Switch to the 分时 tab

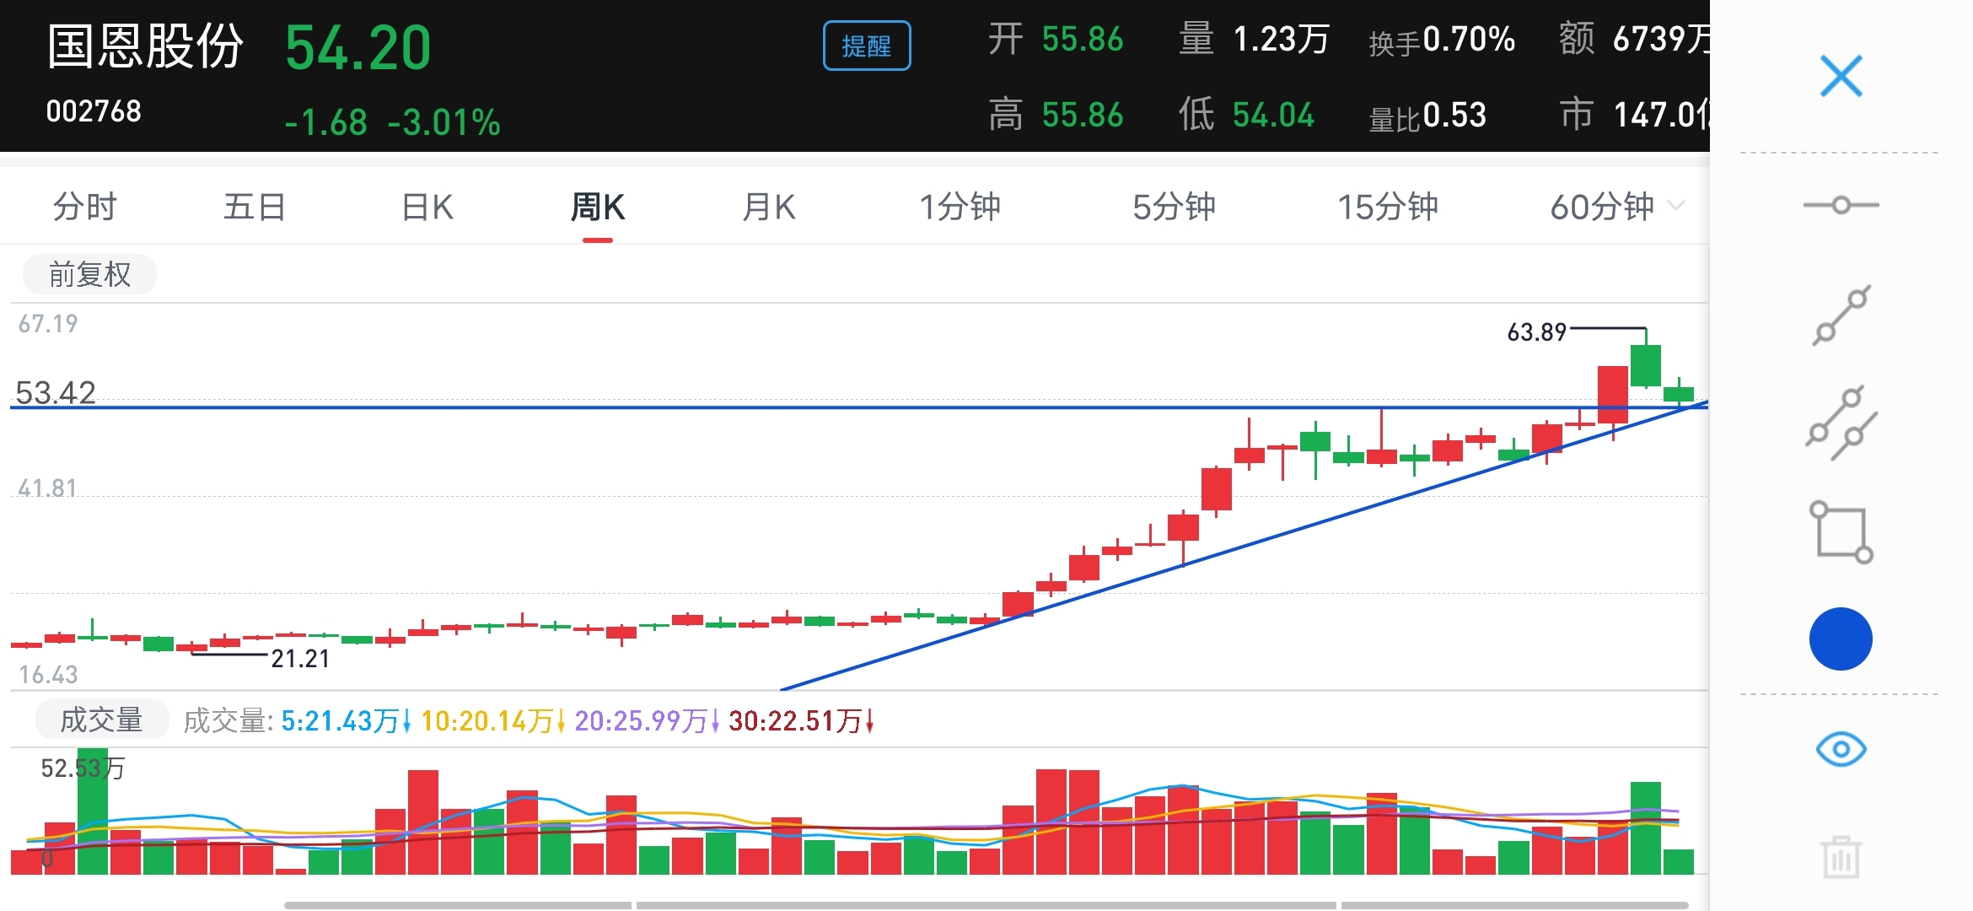[84, 207]
